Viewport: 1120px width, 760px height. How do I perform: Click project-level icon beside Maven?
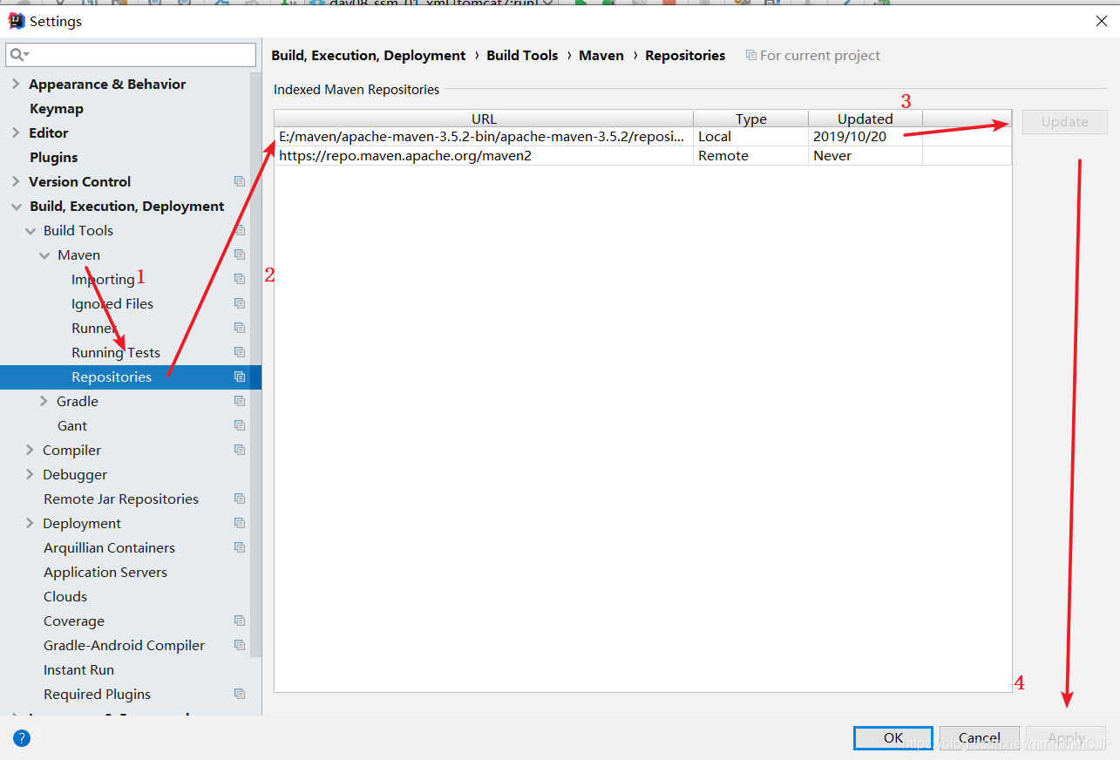240,254
